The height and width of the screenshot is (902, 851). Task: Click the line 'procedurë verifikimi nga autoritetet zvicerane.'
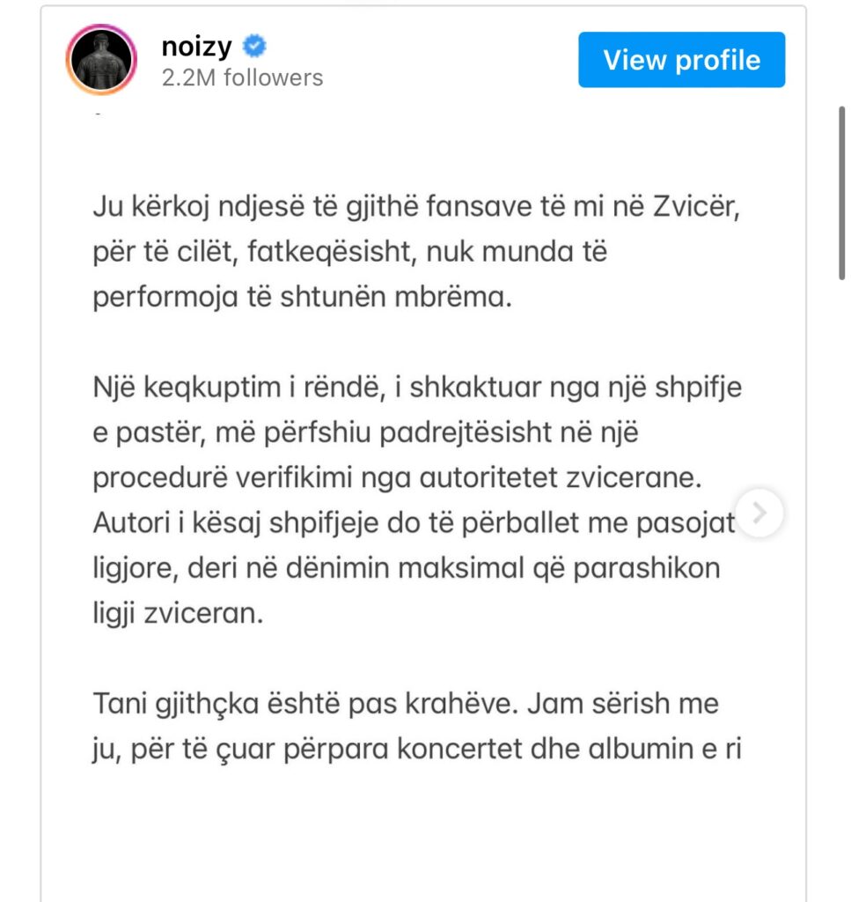[397, 477]
